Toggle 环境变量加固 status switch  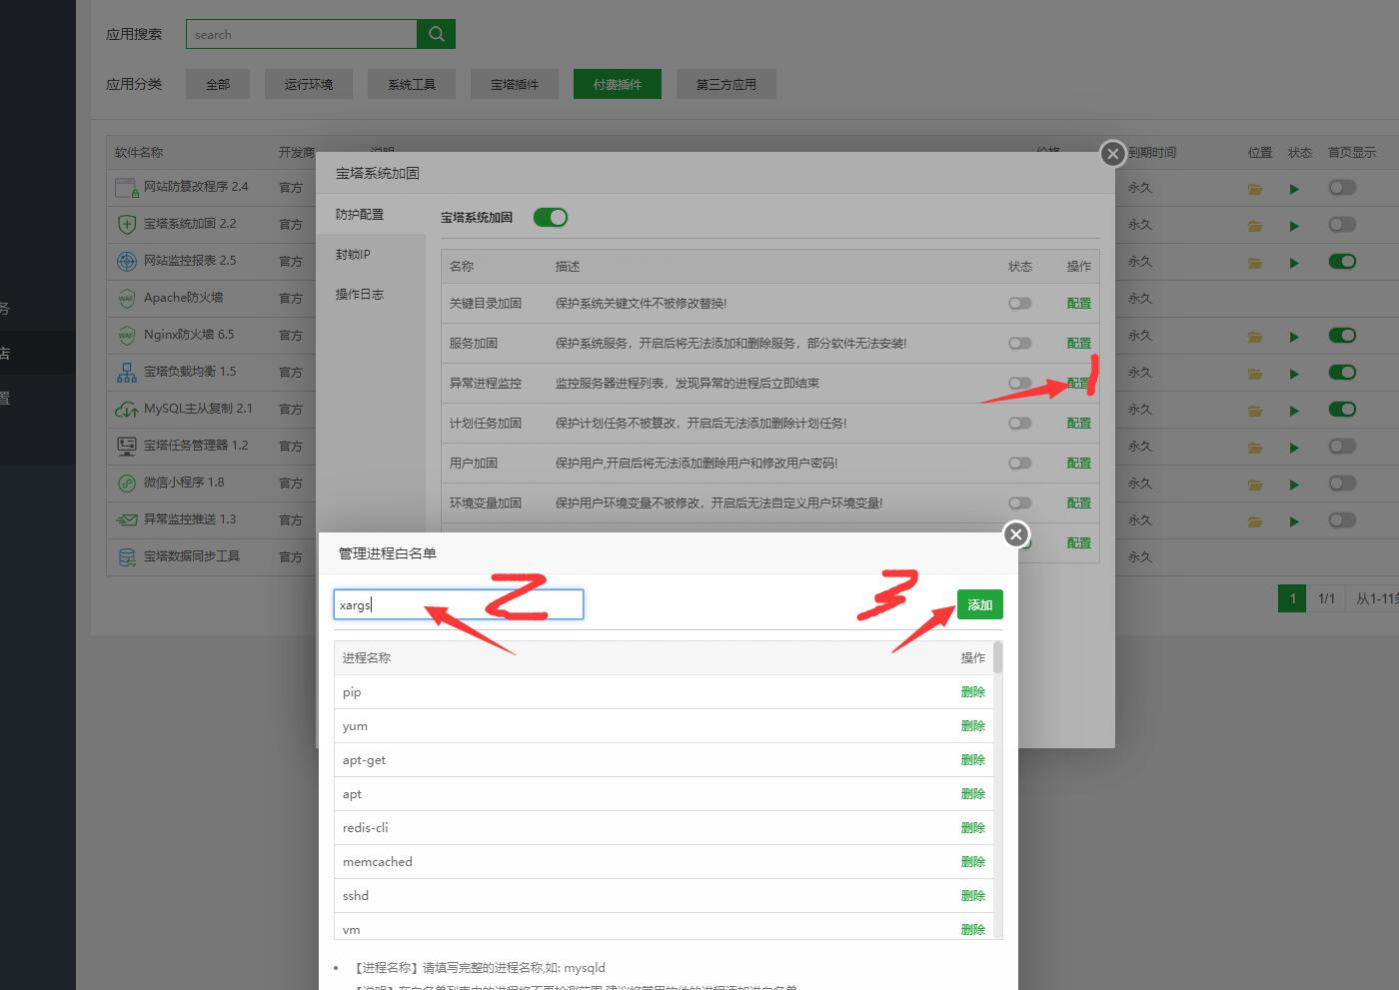pos(1020,502)
